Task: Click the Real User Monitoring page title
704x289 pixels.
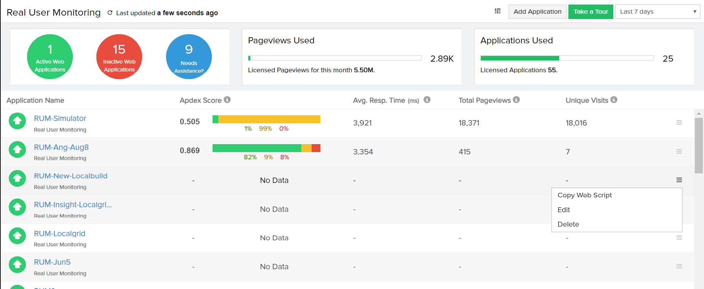Action: pos(54,13)
